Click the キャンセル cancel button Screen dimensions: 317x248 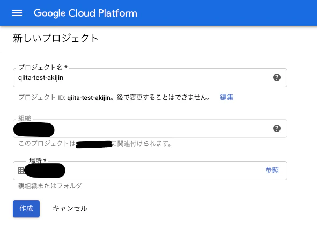point(70,208)
